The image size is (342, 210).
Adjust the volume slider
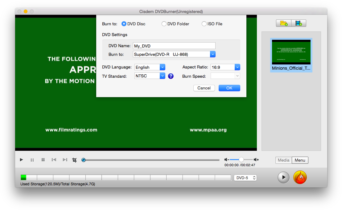pos(241,159)
